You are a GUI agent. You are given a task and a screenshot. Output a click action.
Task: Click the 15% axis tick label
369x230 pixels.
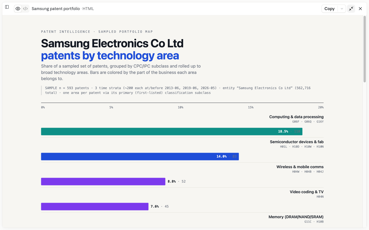pos(251,107)
